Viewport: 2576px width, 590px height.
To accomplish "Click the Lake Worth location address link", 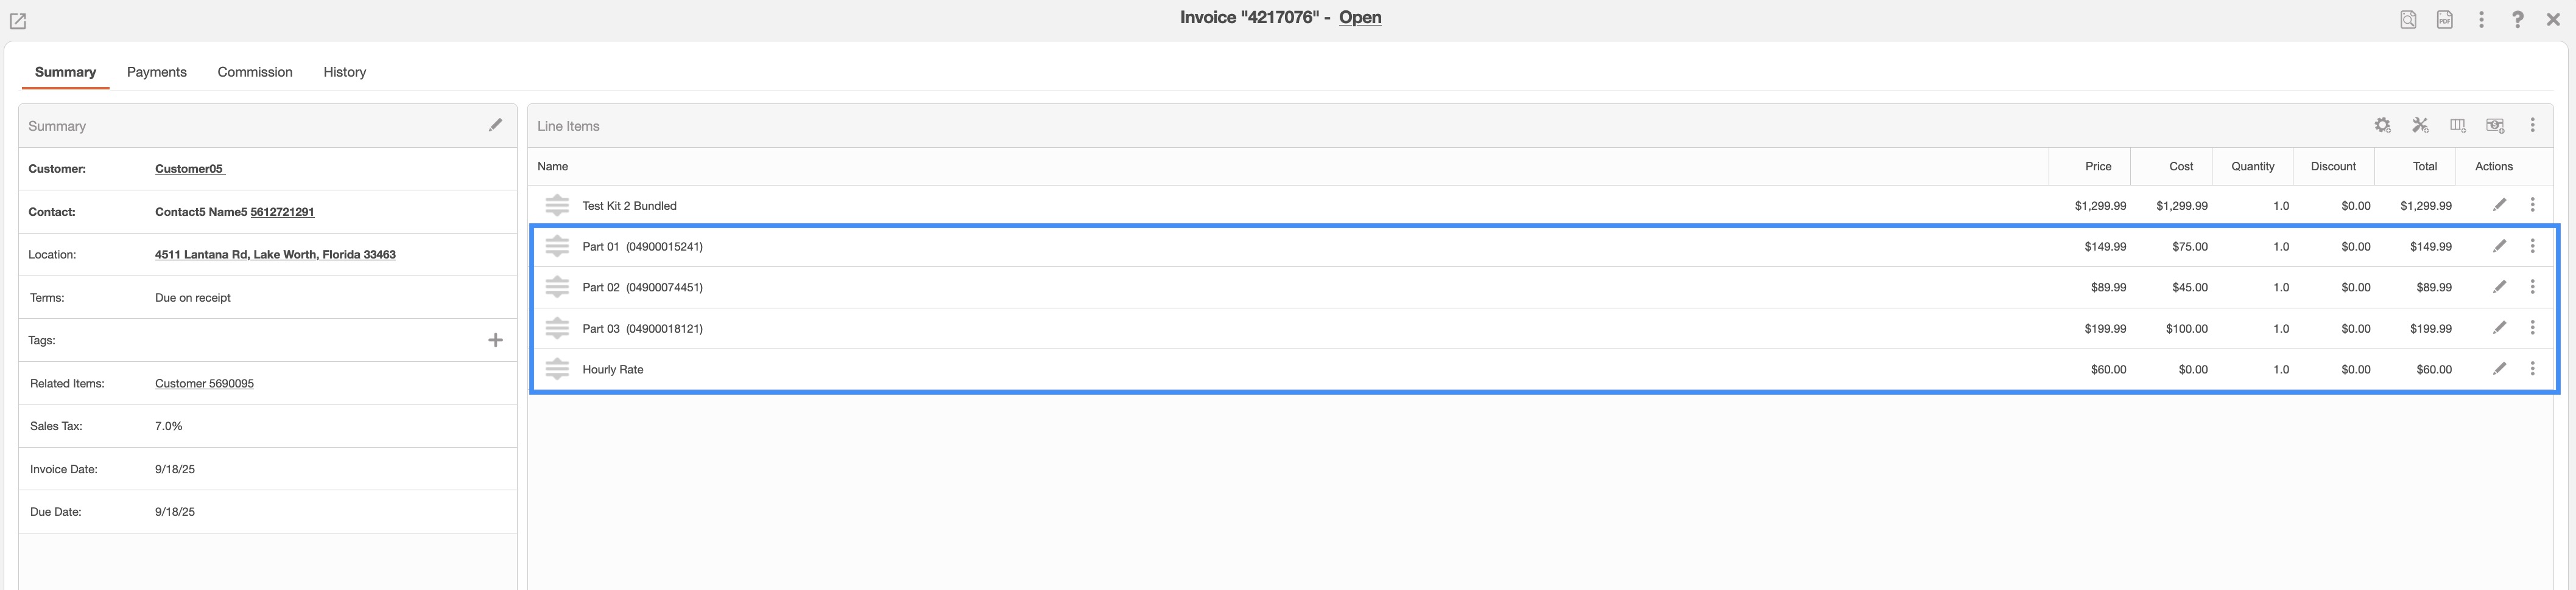I will click(x=275, y=255).
